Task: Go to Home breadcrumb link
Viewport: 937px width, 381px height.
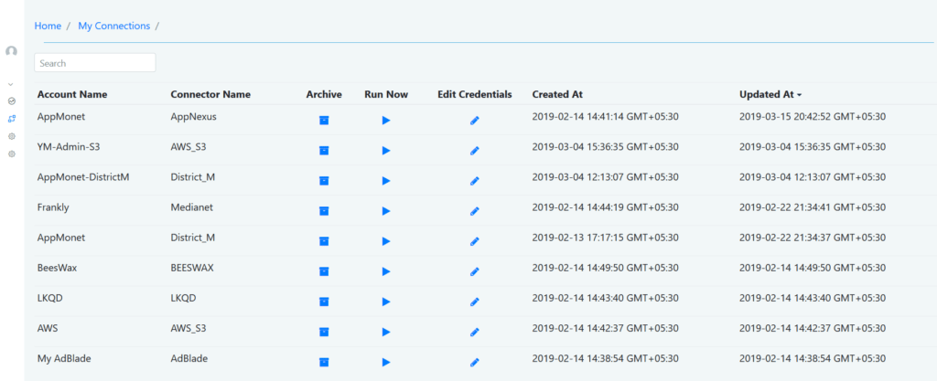Action: [48, 26]
